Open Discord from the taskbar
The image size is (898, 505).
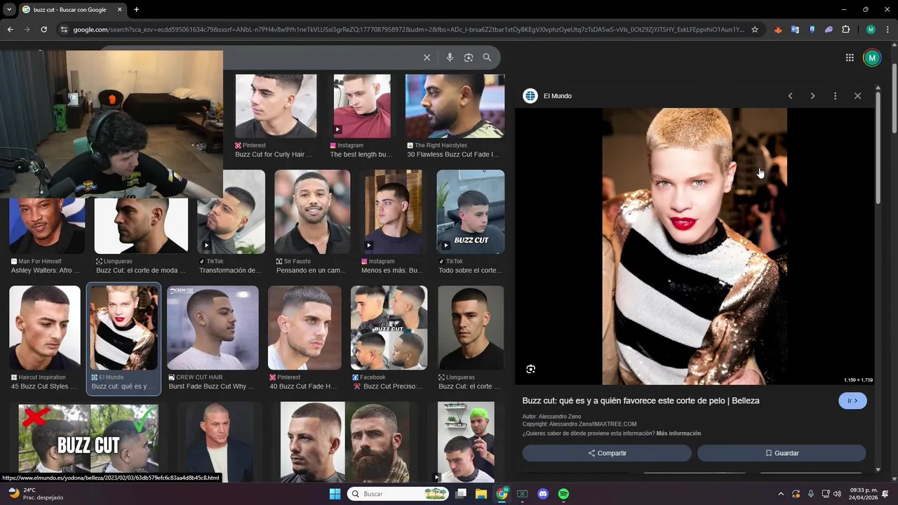point(542,494)
